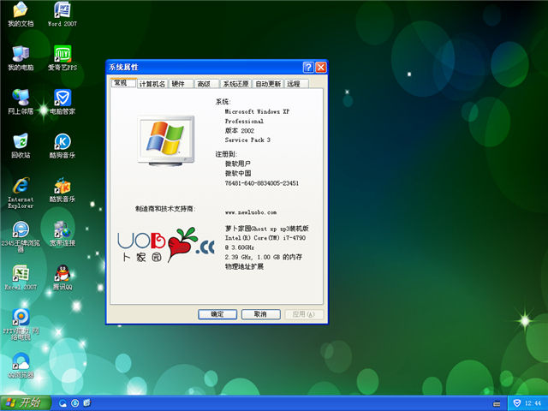Open the Internet Explorer desktop icon
Viewport: 548px width, 411px height.
click(x=21, y=193)
